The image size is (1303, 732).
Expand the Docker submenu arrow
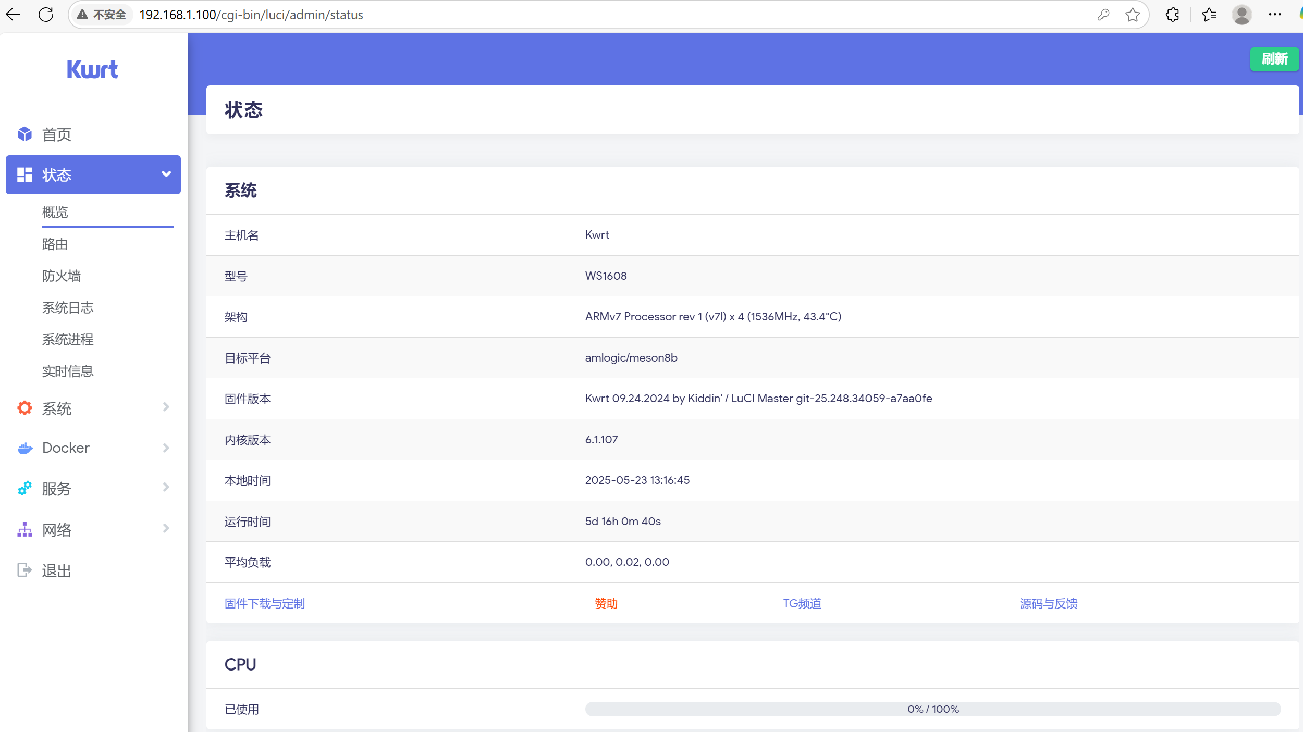click(166, 448)
